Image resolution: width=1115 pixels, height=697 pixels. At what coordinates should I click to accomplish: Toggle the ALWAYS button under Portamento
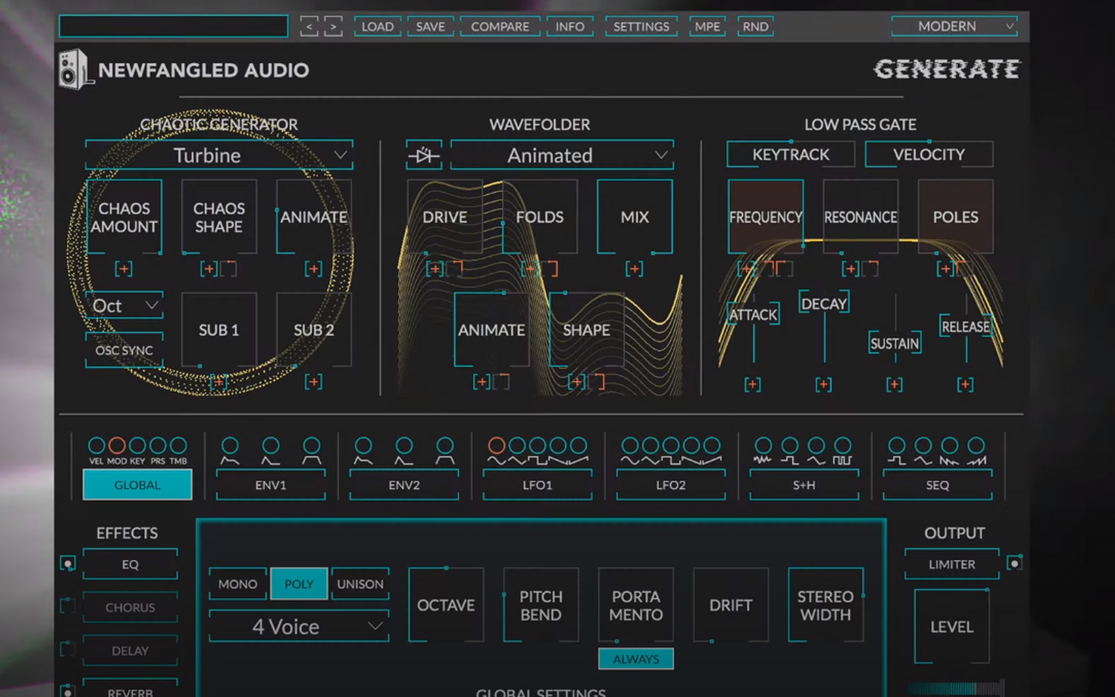pos(636,658)
